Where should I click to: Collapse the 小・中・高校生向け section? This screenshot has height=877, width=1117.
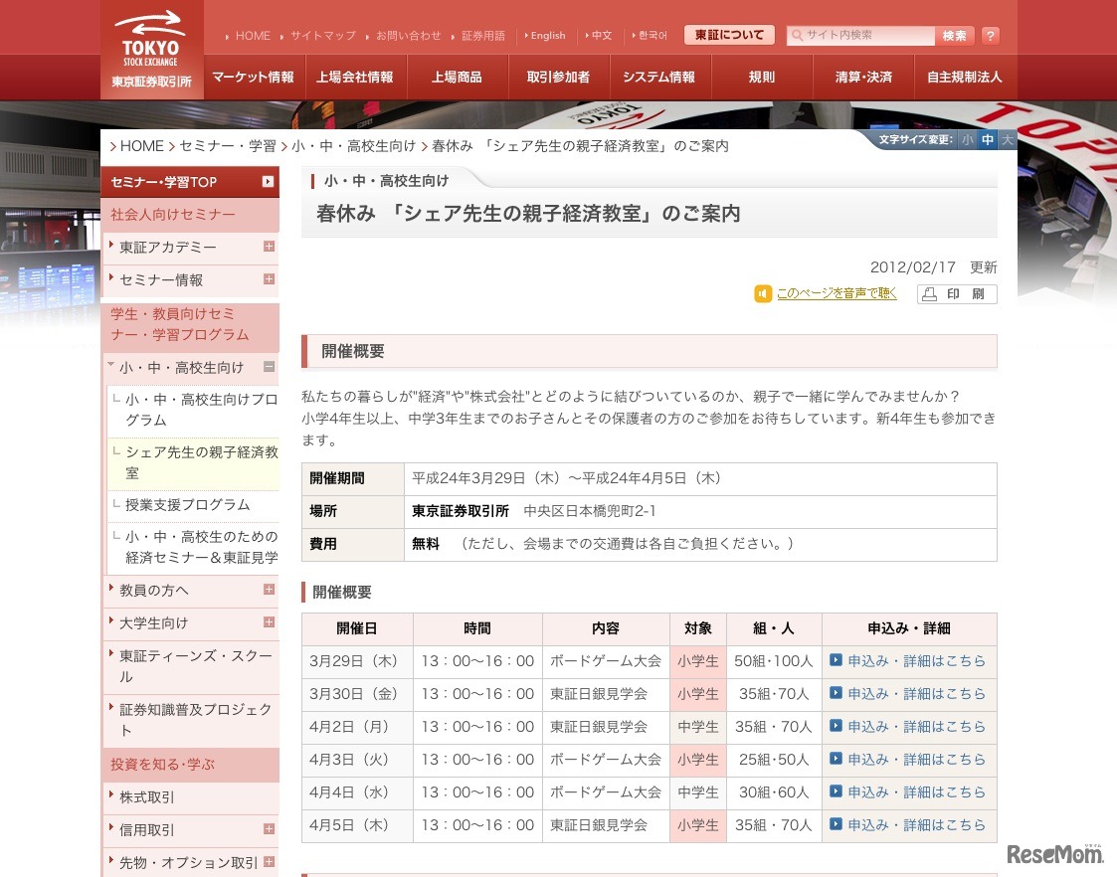[x=268, y=369]
